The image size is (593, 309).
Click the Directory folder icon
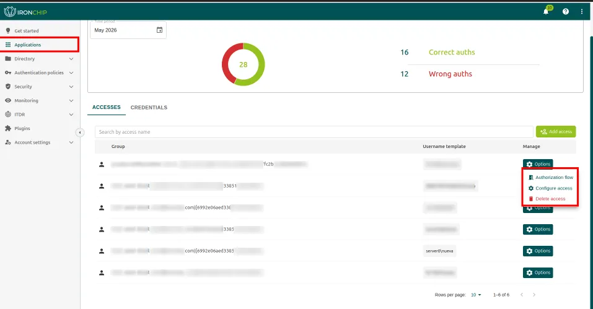pyautogui.click(x=8, y=59)
